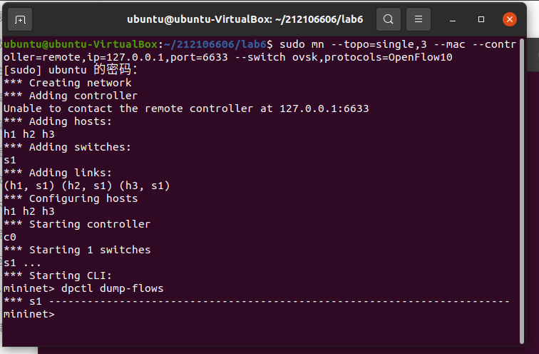This screenshot has width=539, height=354.
Task: Minimize the terminal window
Action: click(x=453, y=19)
